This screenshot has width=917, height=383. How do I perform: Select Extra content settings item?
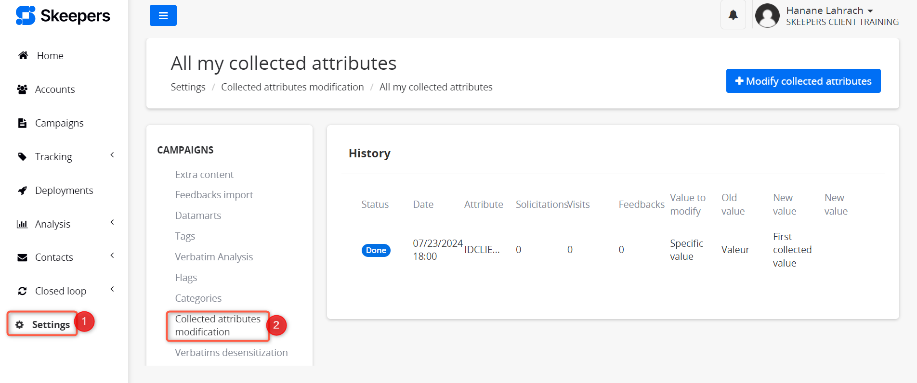(x=204, y=175)
